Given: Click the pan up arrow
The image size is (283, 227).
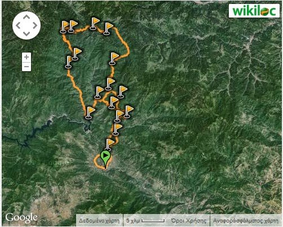Looking at the screenshot, I should pyautogui.click(x=26, y=17).
